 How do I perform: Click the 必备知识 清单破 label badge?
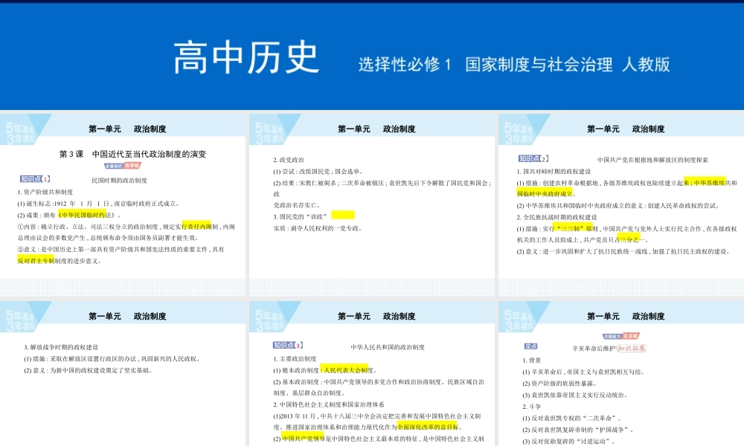tap(123, 166)
